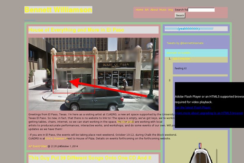Open the Img navigation link

(x=170, y=10)
